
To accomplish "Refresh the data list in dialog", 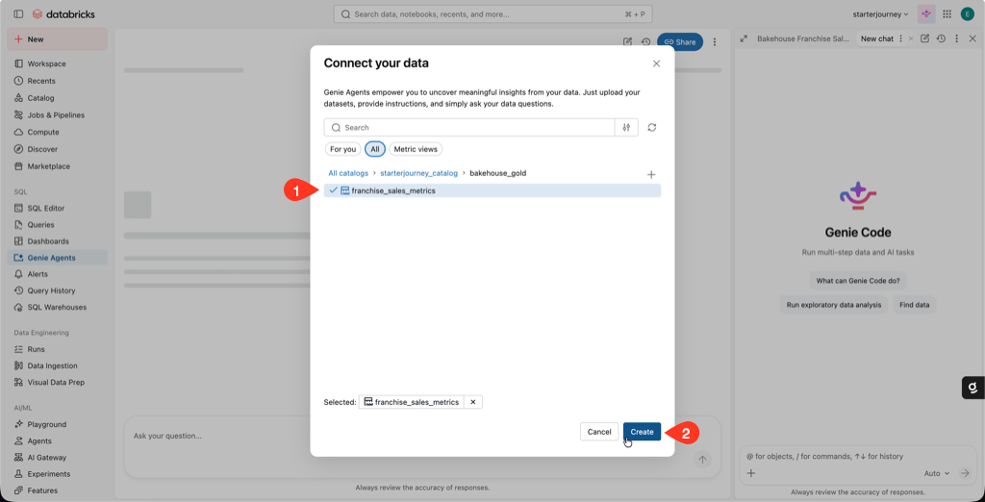I will tap(652, 128).
